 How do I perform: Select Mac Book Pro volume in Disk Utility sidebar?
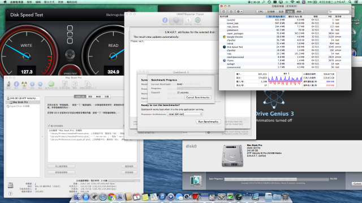[23, 102]
